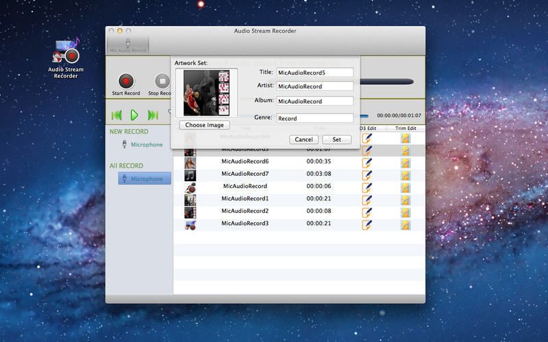
Task: Click the Trim Edit column header
Action: [406, 128]
